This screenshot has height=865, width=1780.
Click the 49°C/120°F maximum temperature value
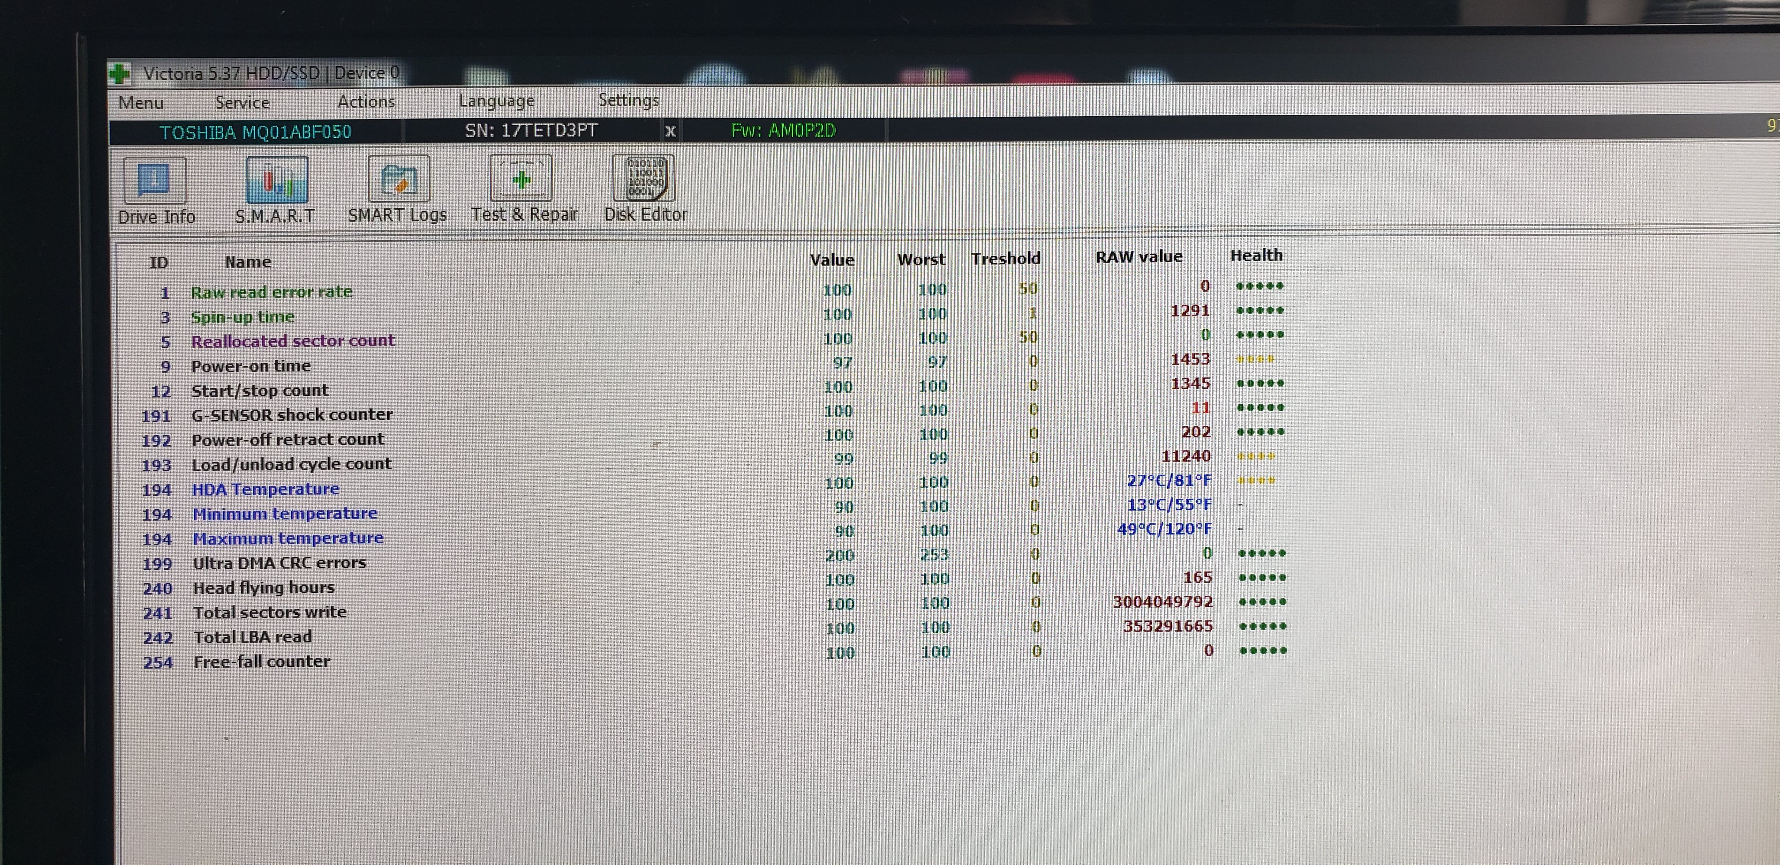(1165, 529)
